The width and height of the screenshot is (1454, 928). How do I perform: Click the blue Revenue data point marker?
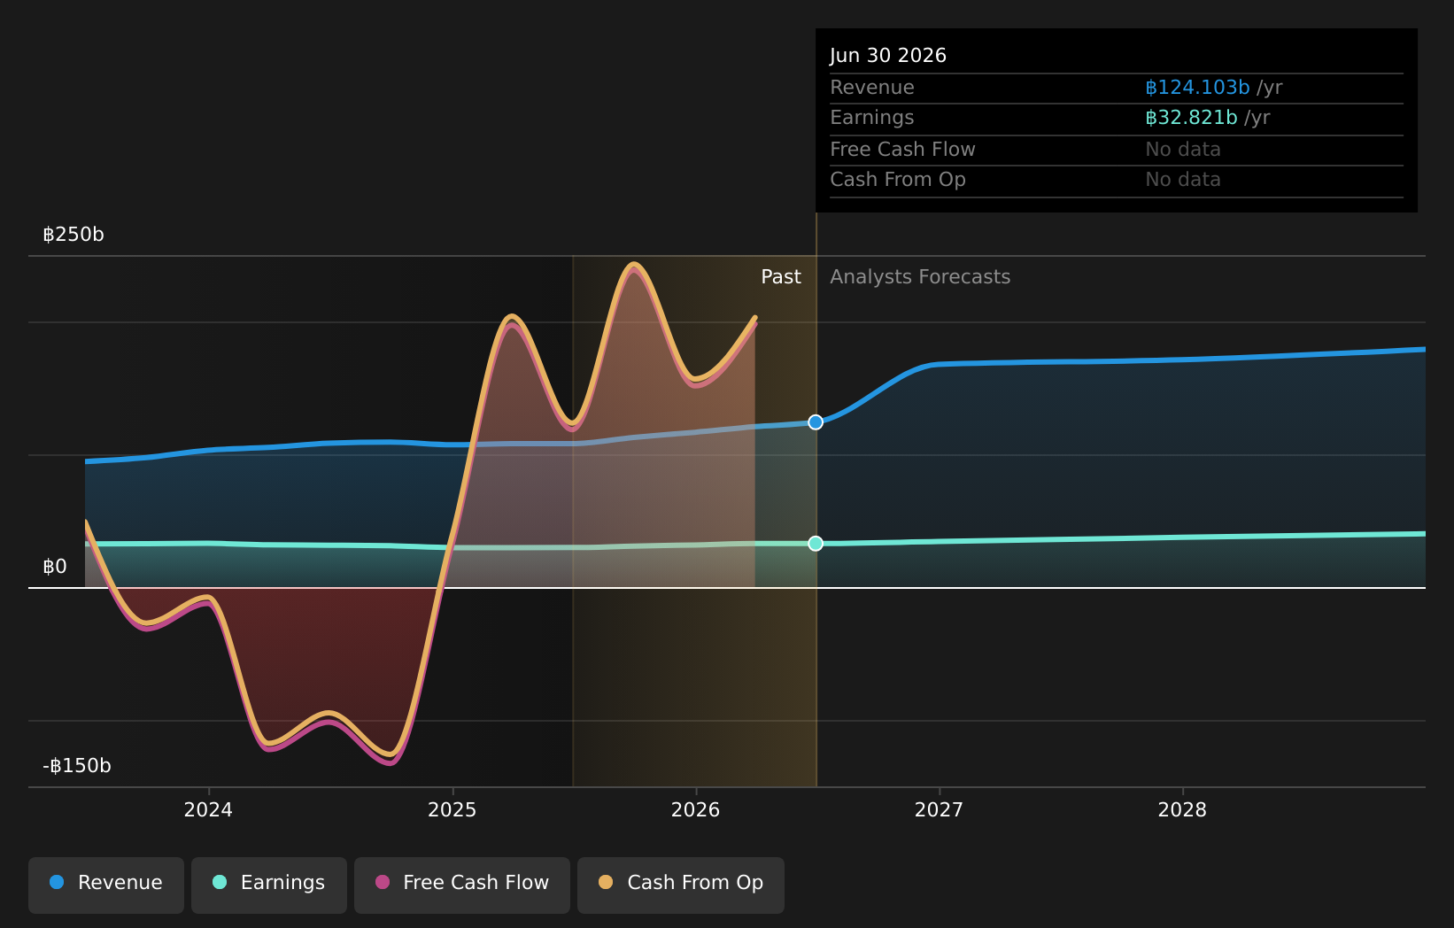tap(816, 422)
